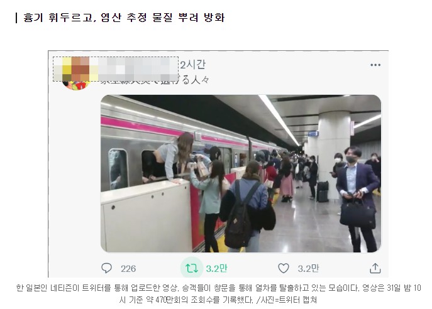Open the three-dot more options menu
This screenshot has width=432, height=309.
[x=375, y=65]
